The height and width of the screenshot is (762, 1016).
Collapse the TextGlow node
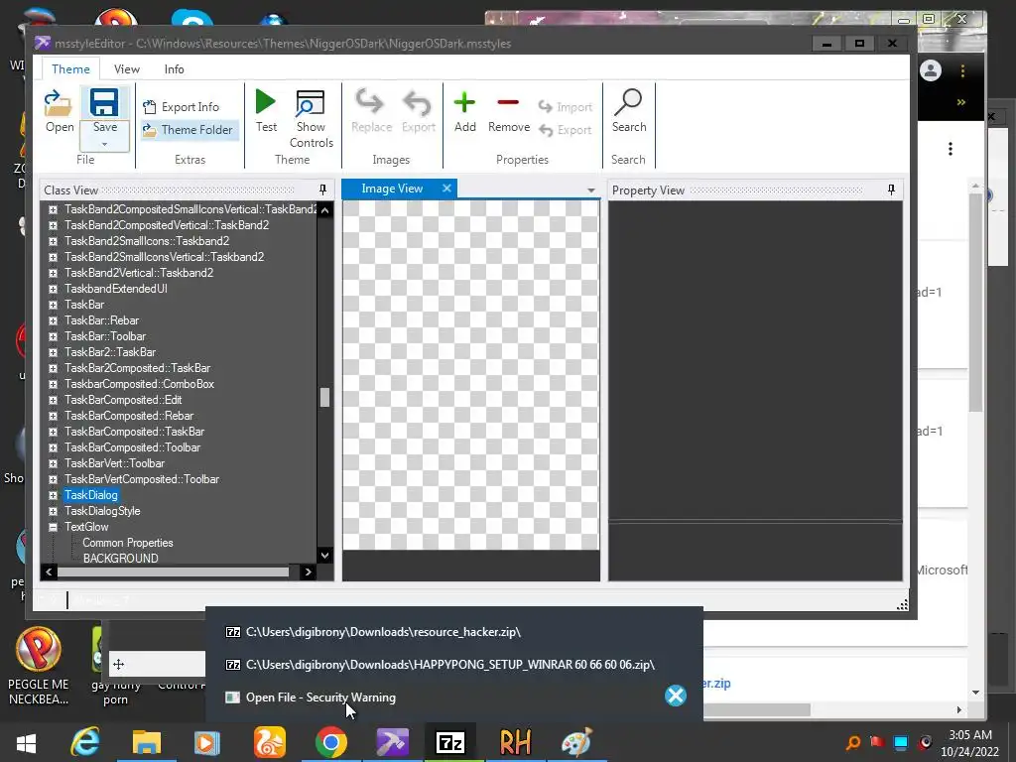[x=54, y=528]
